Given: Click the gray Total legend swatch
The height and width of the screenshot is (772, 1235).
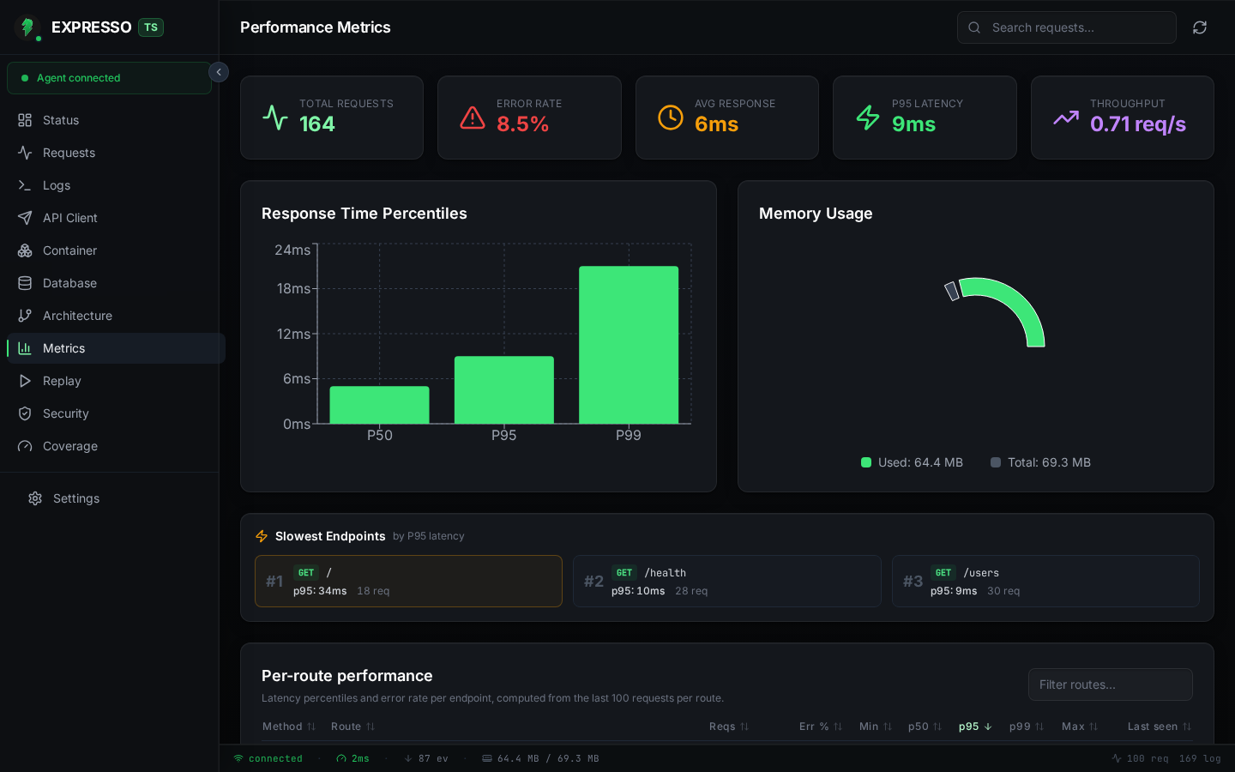Looking at the screenshot, I should tap(996, 462).
